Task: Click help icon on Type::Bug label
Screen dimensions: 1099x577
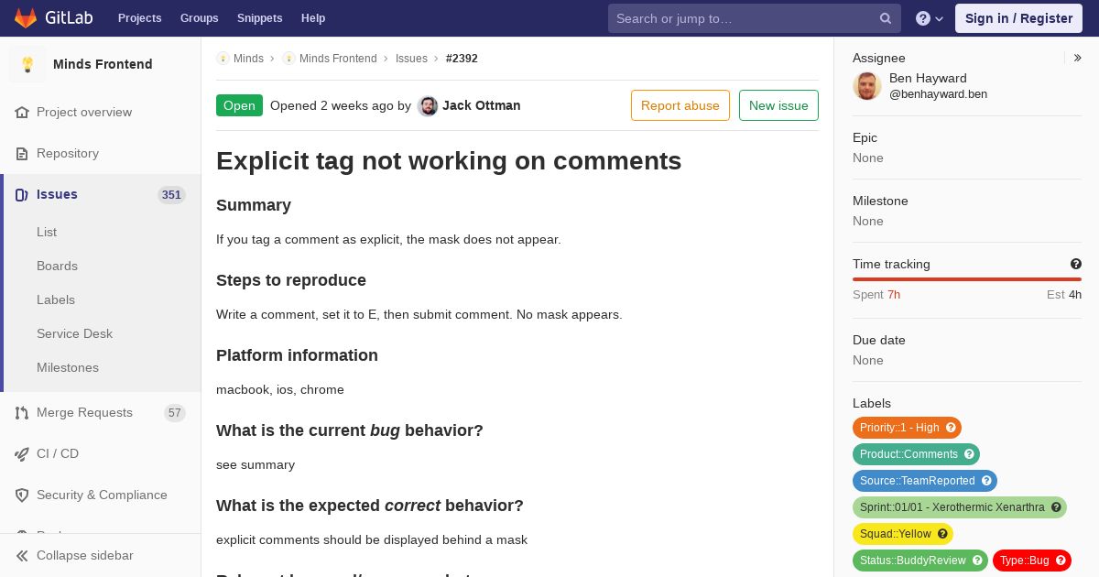Action: tap(1061, 561)
